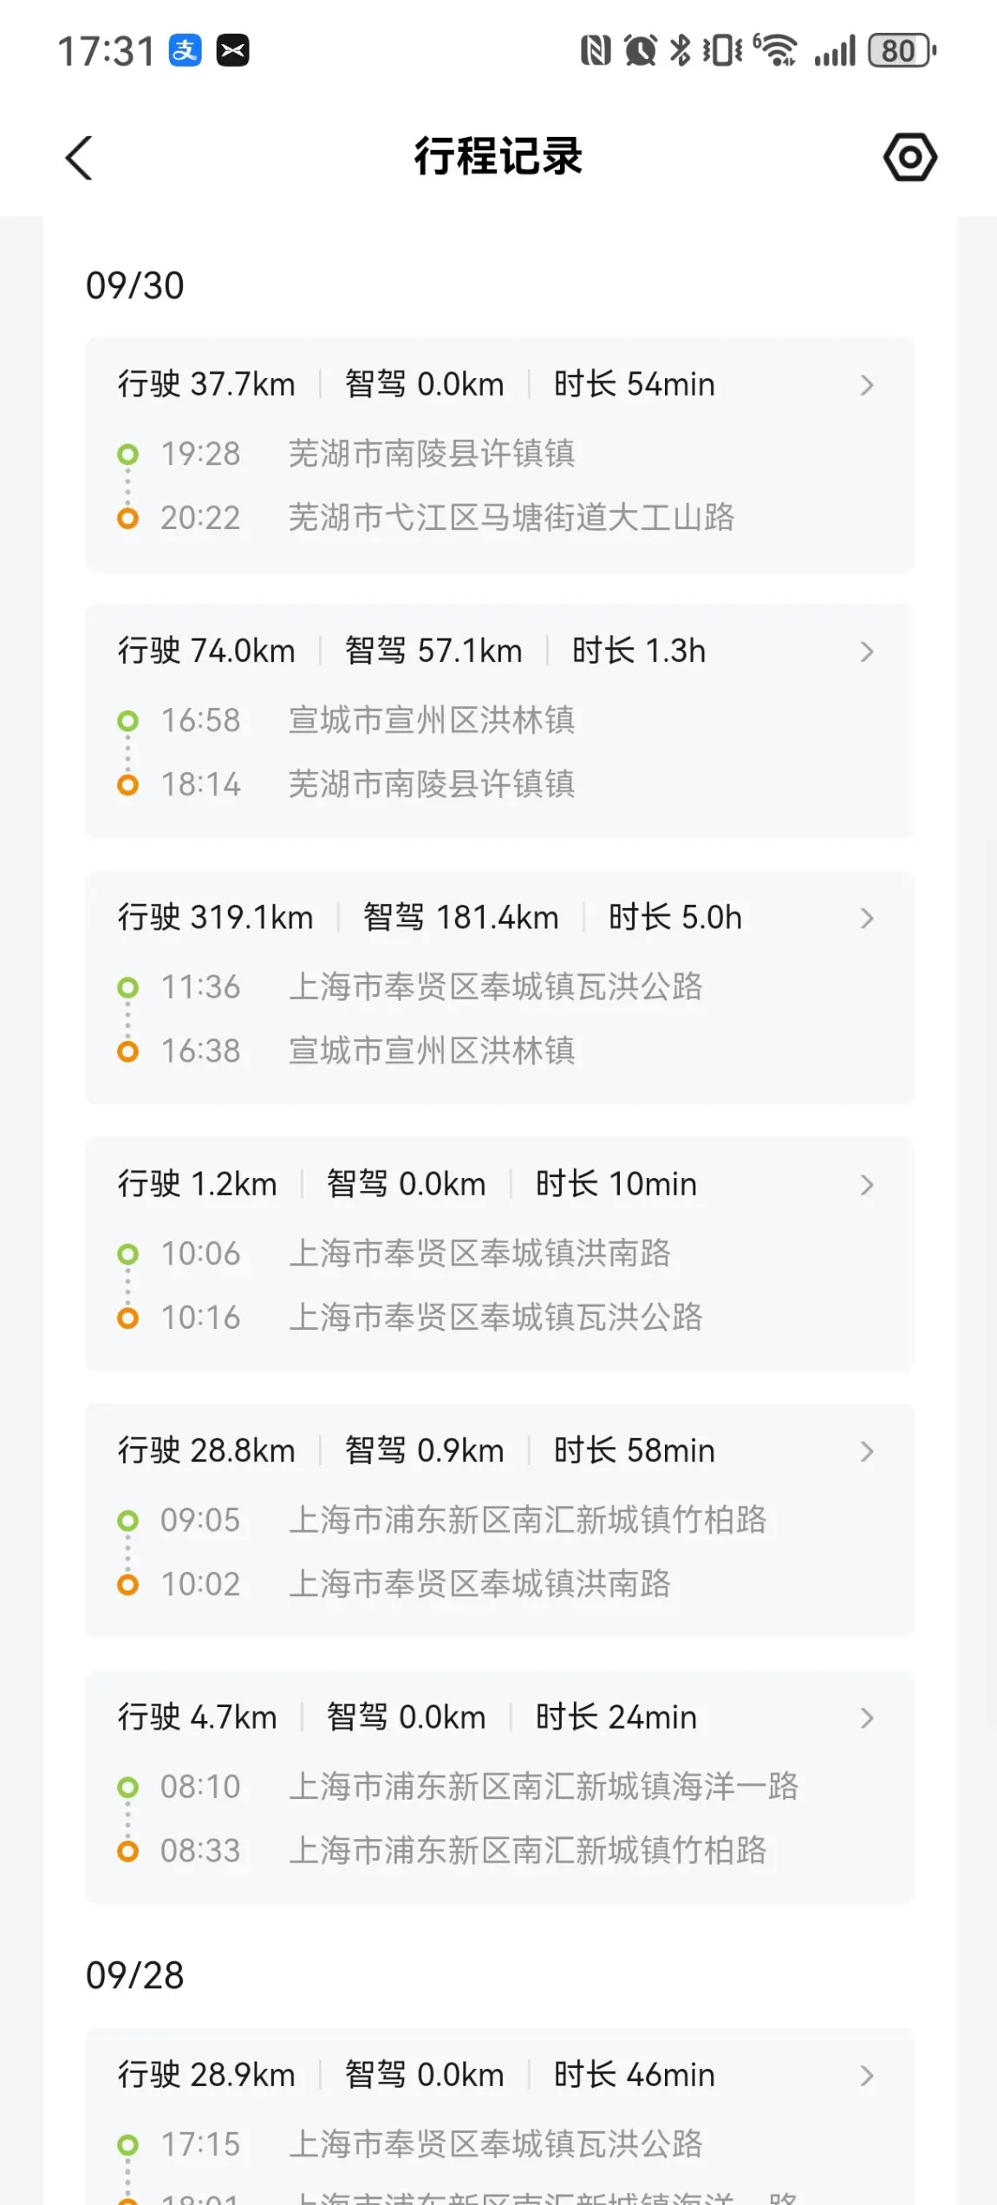Tap the Bluetooth status icon
This screenshot has width=997, height=2205.
pos(681,50)
